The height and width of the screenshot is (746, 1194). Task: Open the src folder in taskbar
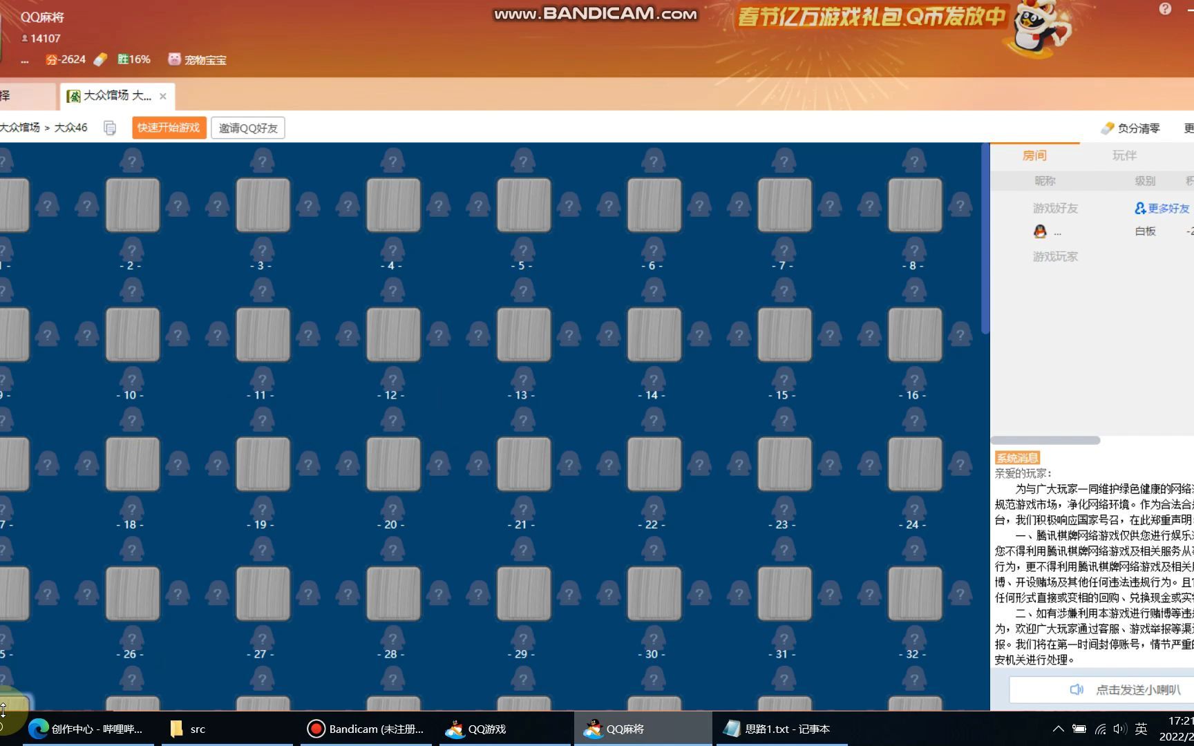click(x=227, y=729)
